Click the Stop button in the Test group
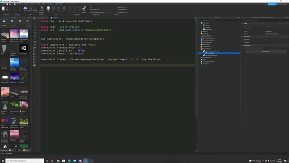Viewport: 289px width, 163px height. (x=64, y=8)
